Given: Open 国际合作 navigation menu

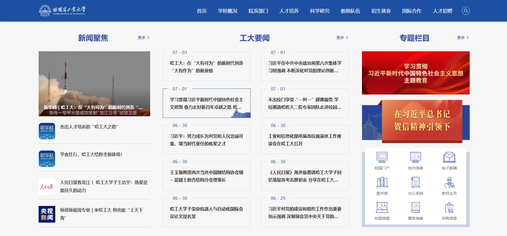Looking at the screenshot, I should [x=412, y=11].
